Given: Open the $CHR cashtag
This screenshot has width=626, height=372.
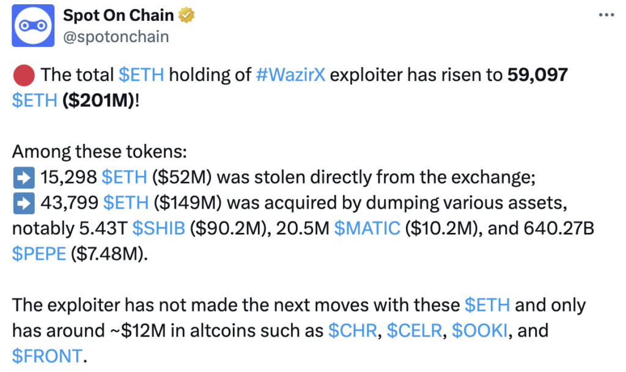Looking at the screenshot, I should 353,331.
